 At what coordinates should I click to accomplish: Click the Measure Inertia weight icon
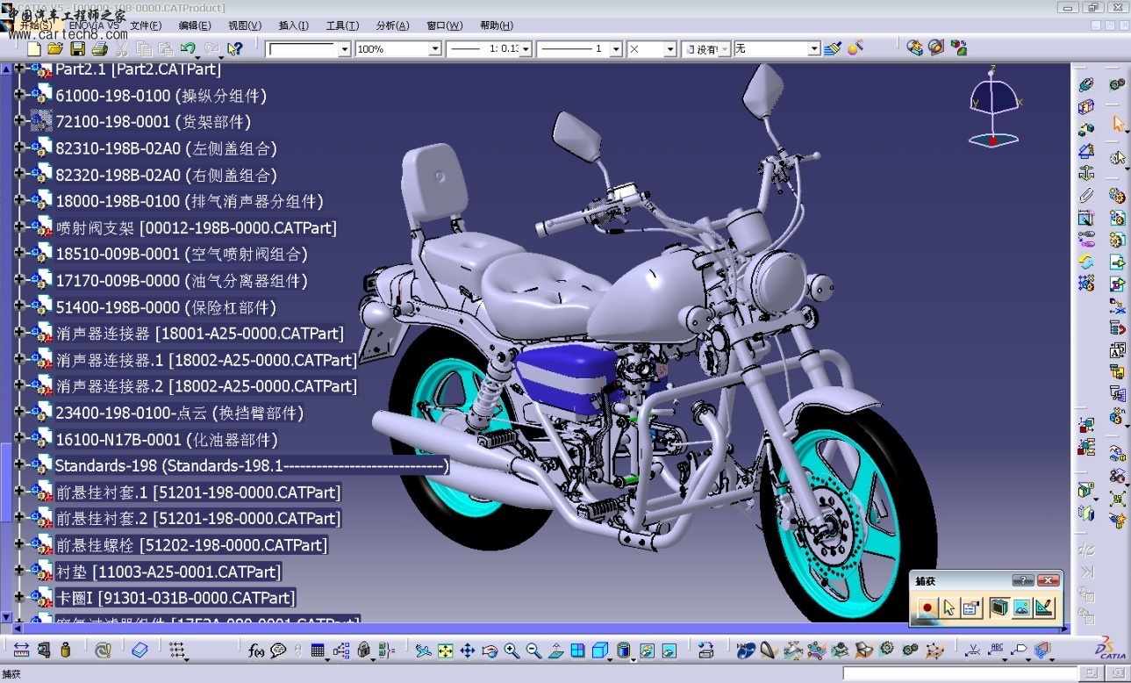65,651
